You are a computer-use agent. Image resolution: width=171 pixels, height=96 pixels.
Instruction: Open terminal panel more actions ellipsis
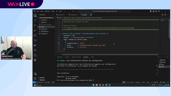point(162,57)
